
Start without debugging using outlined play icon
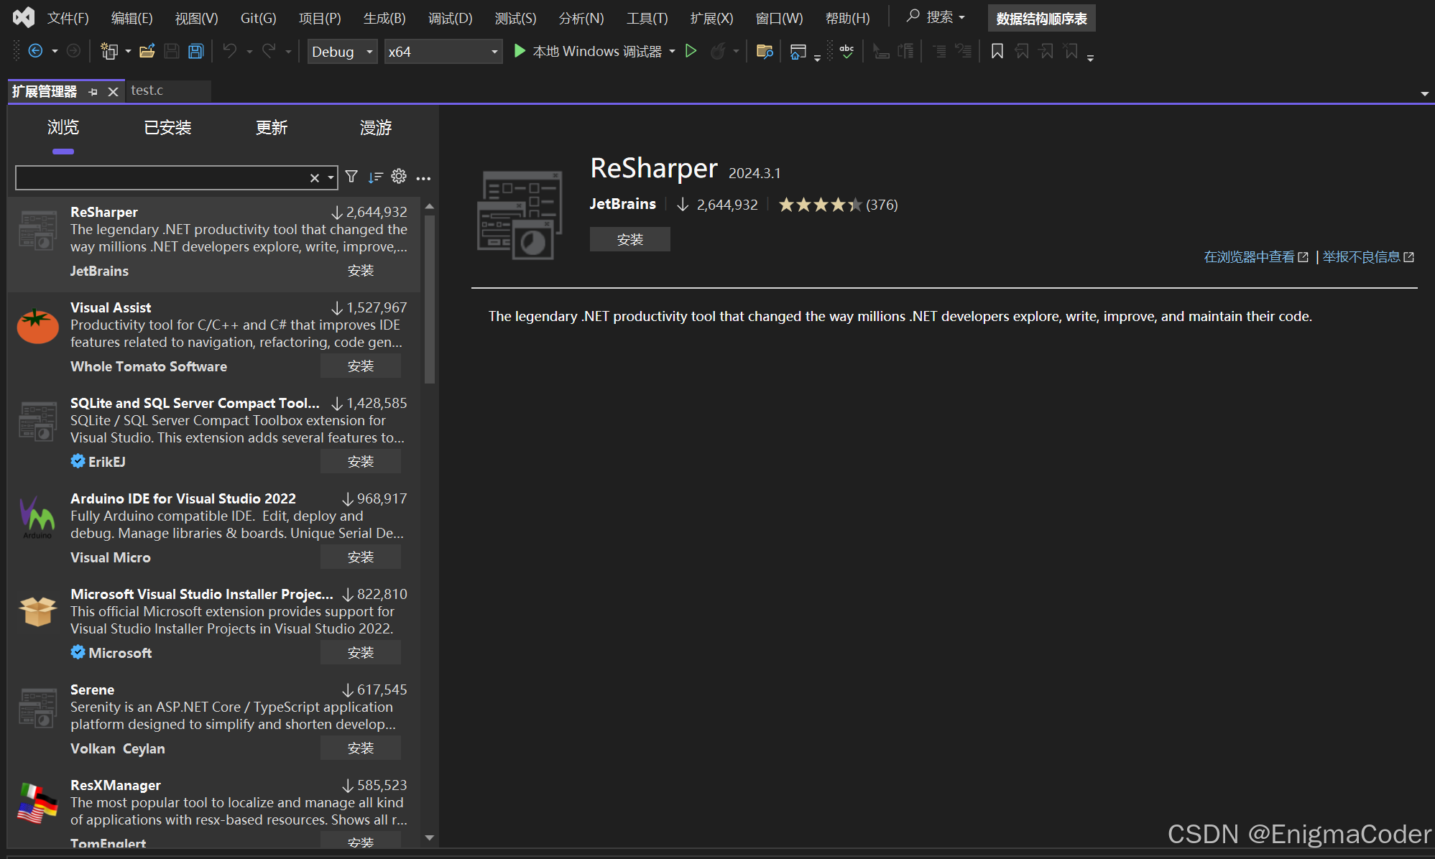[691, 51]
